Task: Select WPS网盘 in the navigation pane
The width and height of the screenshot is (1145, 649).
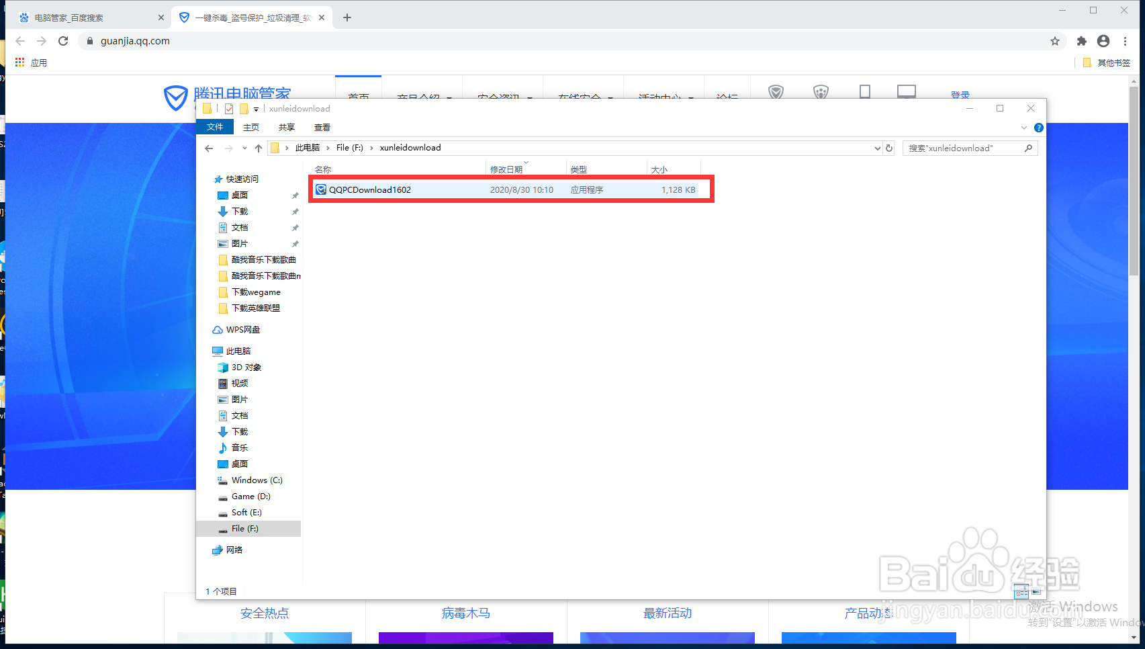Action: point(242,329)
